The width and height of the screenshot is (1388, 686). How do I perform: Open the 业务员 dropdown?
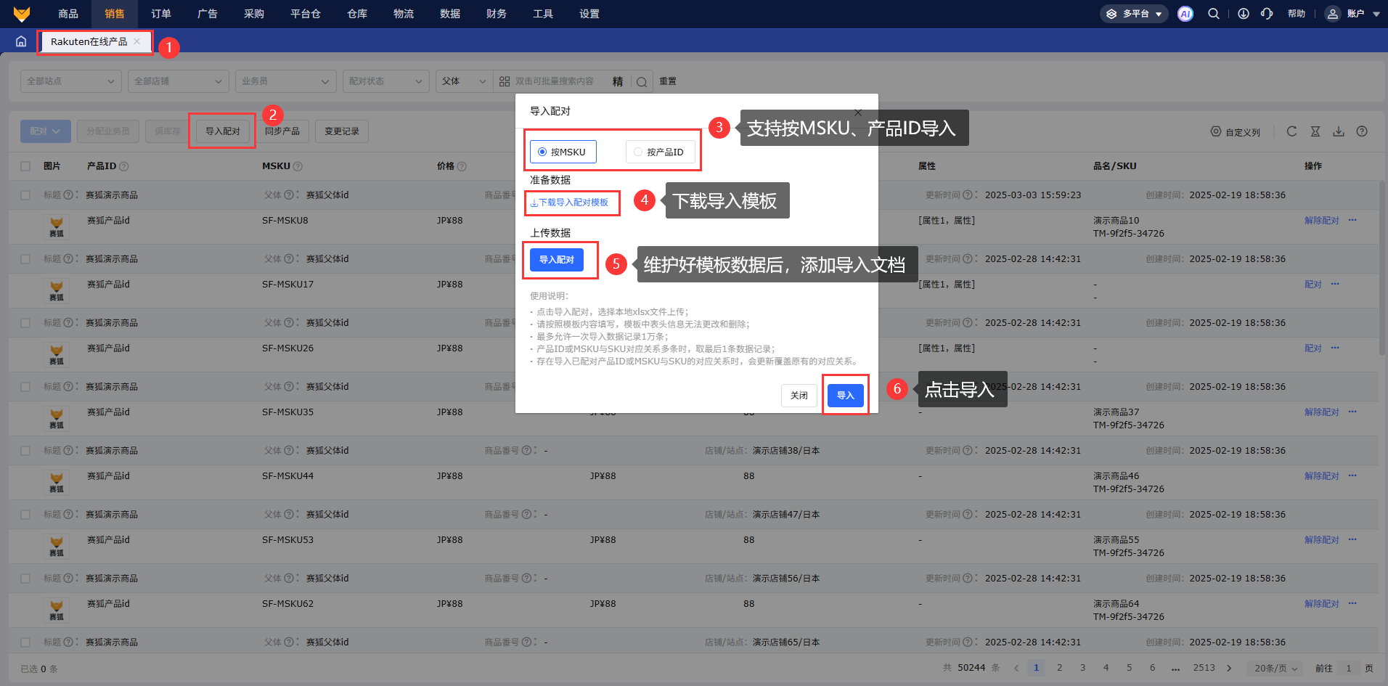pos(286,81)
